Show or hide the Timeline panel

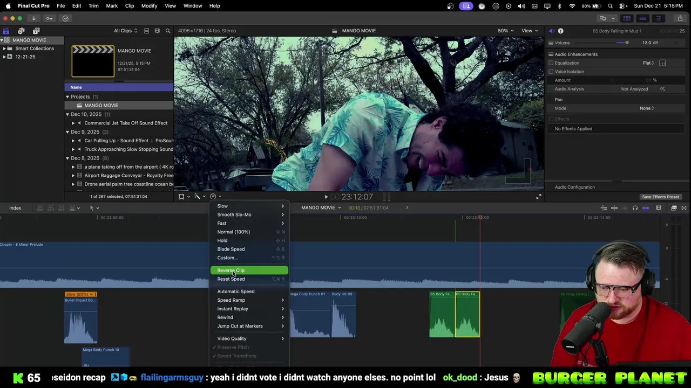tap(642, 18)
